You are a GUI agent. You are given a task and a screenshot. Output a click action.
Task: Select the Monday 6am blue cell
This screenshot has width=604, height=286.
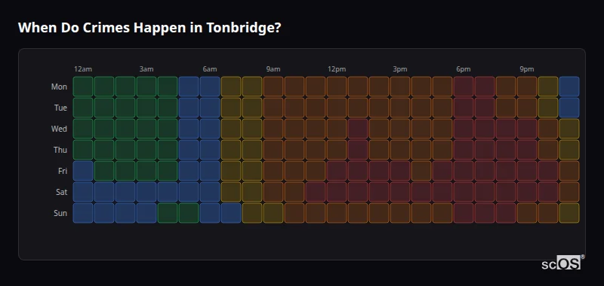[x=210, y=87]
